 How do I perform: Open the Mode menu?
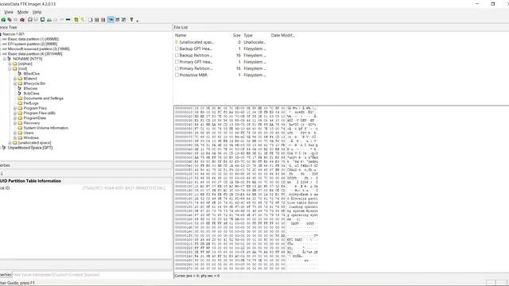[x=23, y=12]
